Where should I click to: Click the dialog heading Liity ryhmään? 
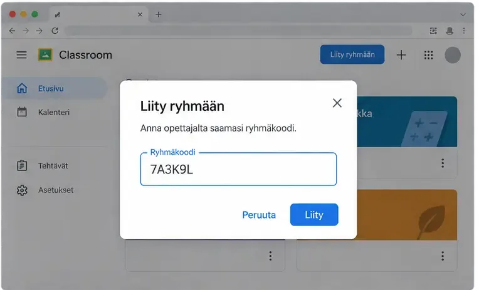pyautogui.click(x=182, y=106)
